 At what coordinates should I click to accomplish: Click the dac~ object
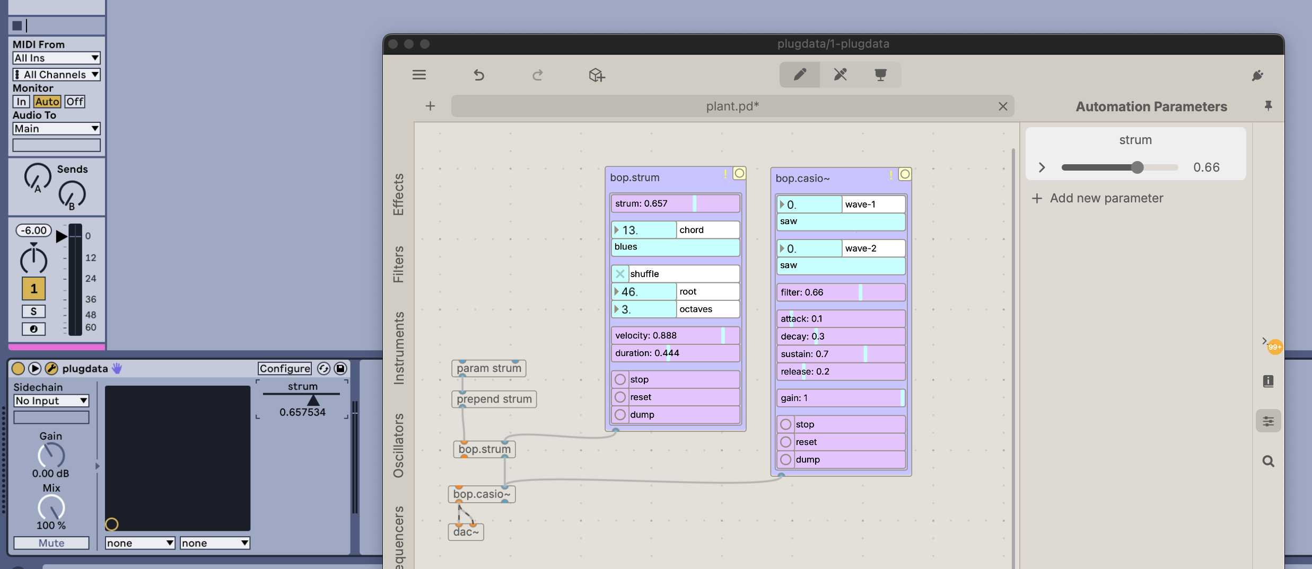point(466,532)
